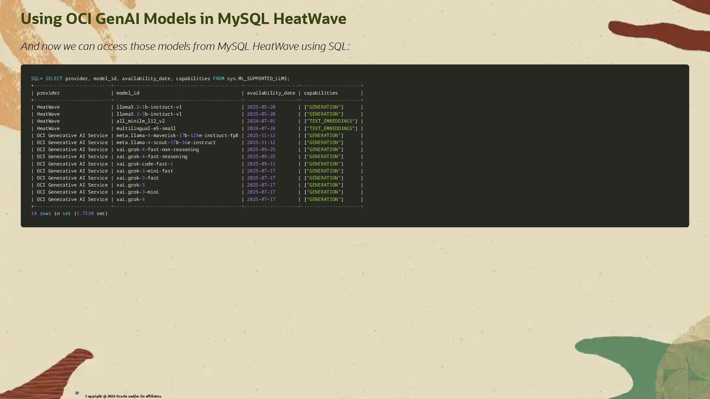Click the xai.grok-4-fast-non-reasoning entry
The width and height of the screenshot is (710, 399).
(x=158, y=150)
